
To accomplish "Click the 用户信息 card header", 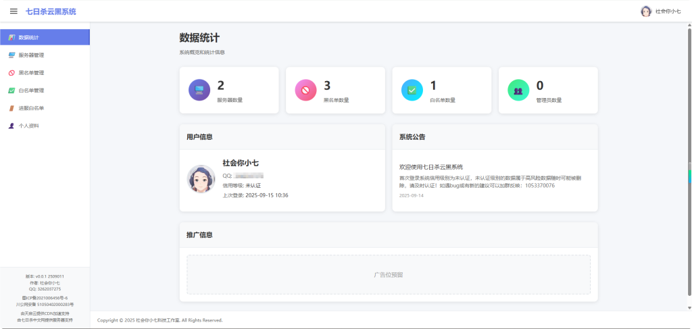I will point(282,137).
